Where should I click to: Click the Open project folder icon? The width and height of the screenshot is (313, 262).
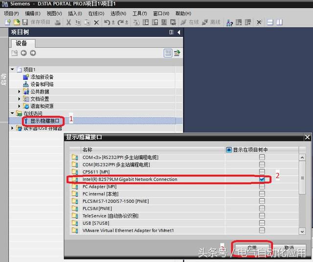[x=17, y=22]
